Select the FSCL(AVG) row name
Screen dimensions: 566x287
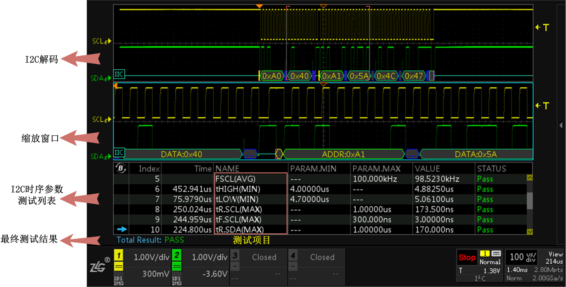236,179
